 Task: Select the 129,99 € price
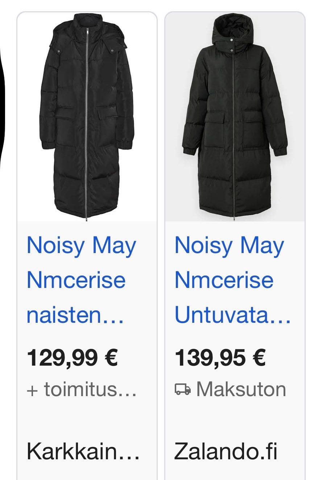(x=73, y=357)
